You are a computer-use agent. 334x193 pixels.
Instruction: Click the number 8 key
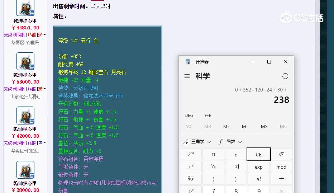tap(236, 189)
